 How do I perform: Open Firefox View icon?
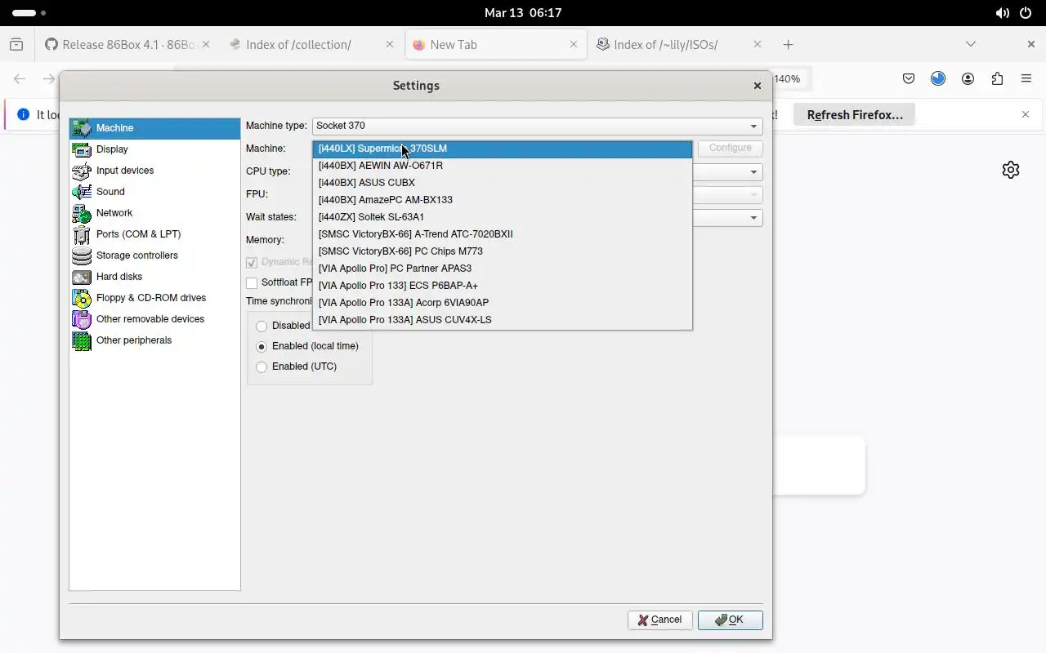coord(16,45)
